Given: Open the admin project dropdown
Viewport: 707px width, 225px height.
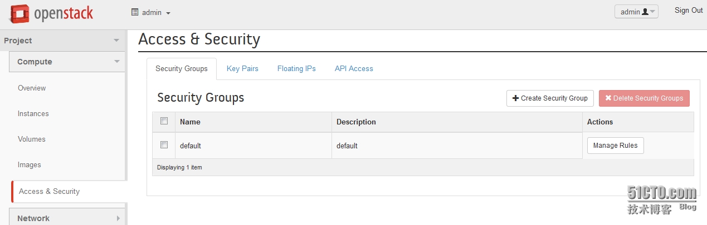Looking at the screenshot, I should pos(151,12).
